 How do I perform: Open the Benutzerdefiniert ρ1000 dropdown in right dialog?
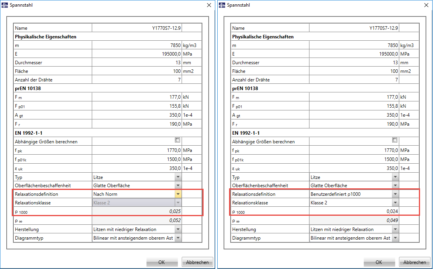(395, 194)
